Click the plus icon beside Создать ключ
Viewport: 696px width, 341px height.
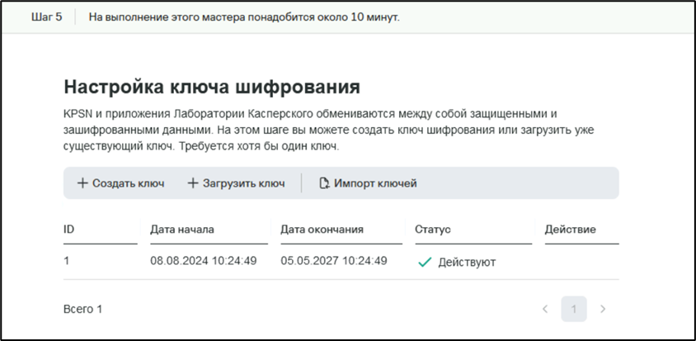point(82,183)
